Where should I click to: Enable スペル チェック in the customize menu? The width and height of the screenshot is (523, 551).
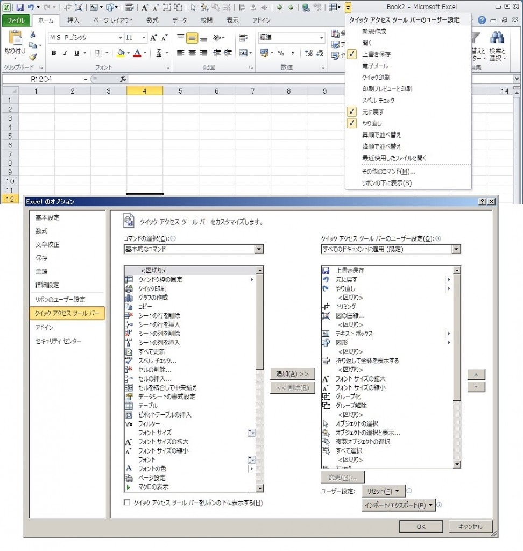pyautogui.click(x=408, y=100)
